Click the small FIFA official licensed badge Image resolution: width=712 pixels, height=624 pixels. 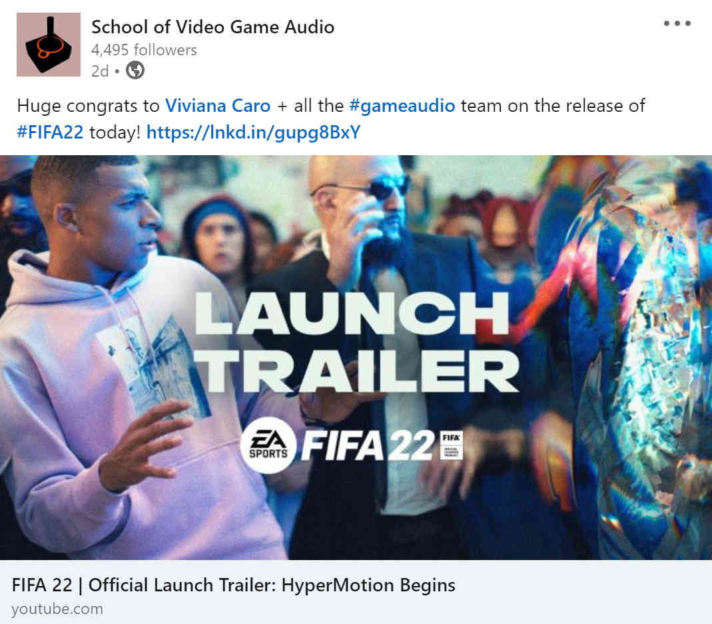(452, 445)
